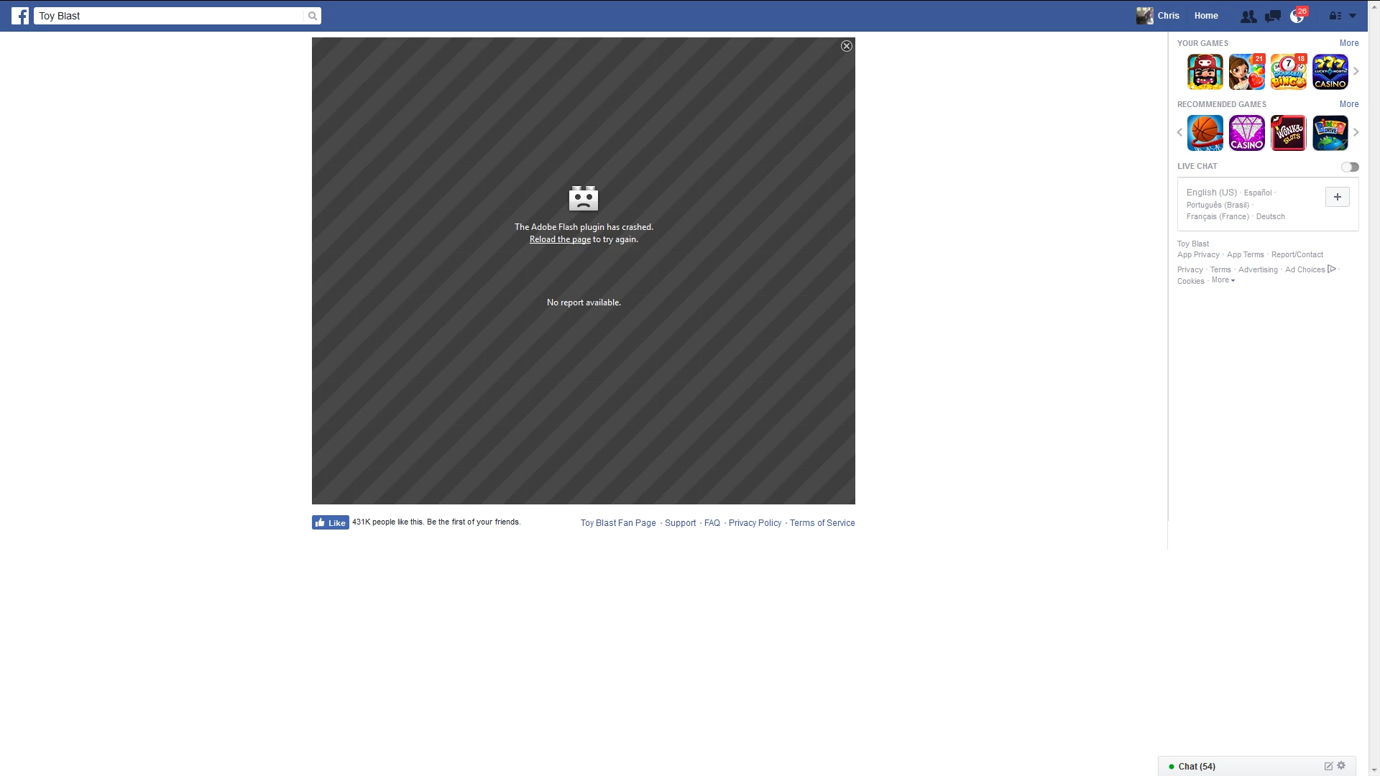
Task: Launch the pirate game icon
Action: pyautogui.click(x=1205, y=72)
